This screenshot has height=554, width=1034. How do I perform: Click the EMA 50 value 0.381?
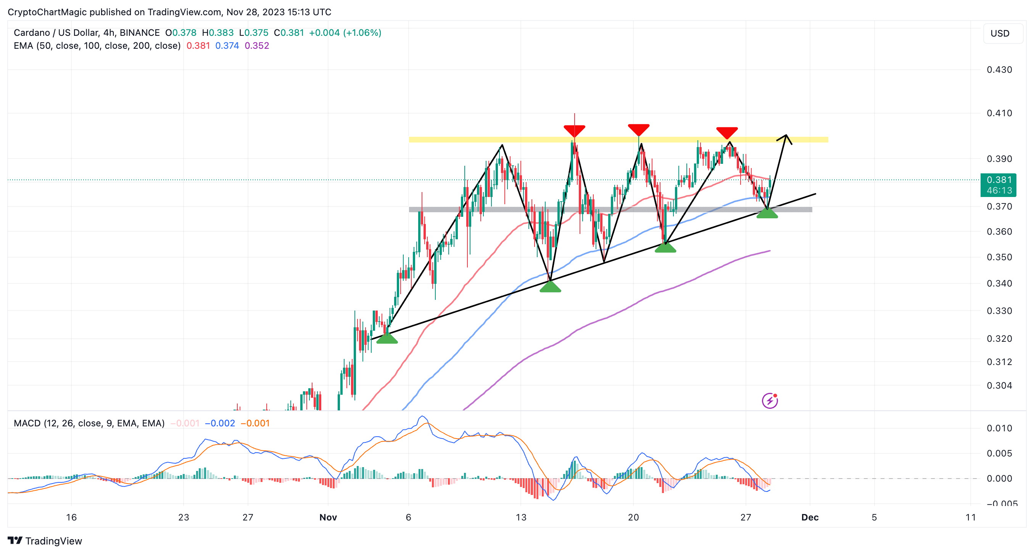tap(198, 46)
